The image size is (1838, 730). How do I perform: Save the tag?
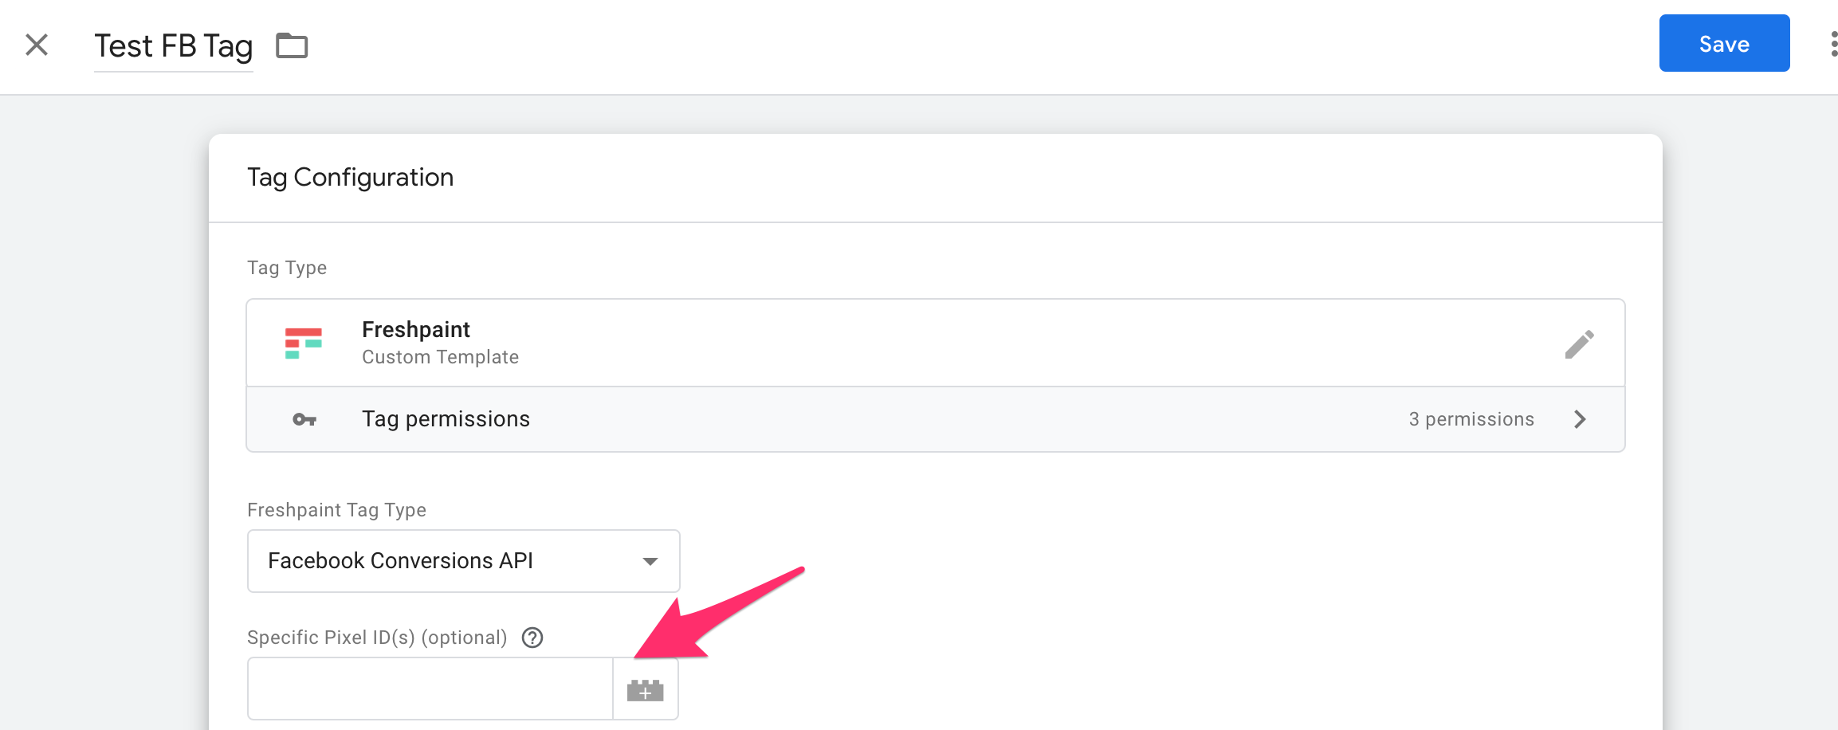click(x=1724, y=44)
